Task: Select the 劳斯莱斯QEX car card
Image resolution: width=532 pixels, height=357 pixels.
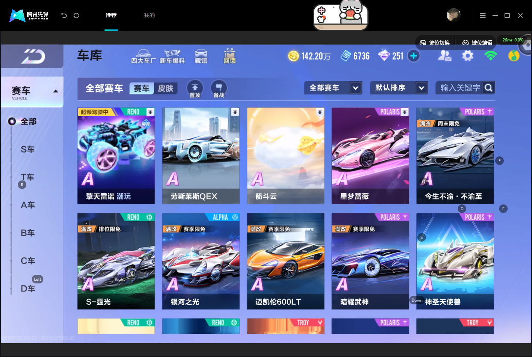Action: [201, 156]
